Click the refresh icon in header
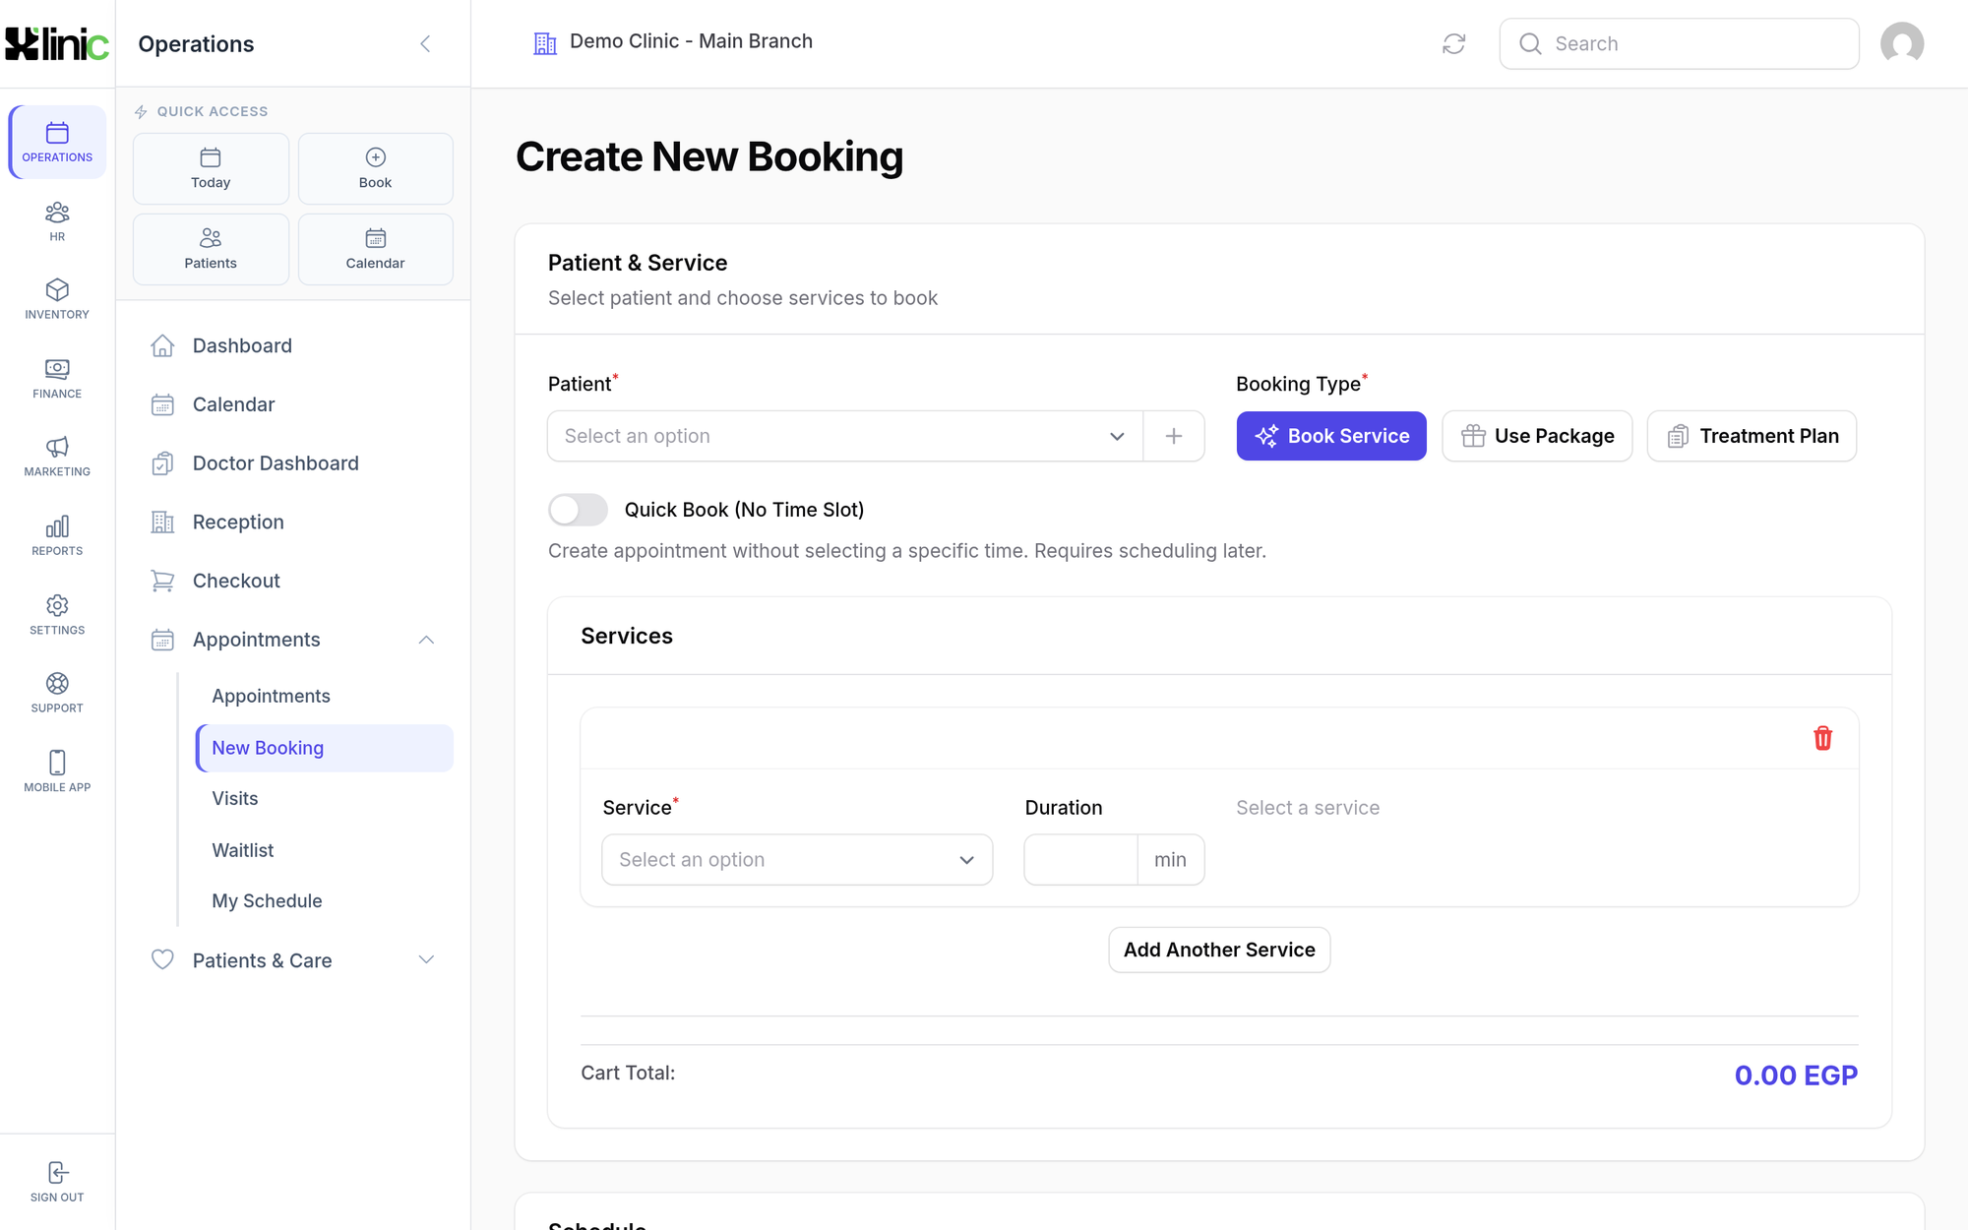 [x=1453, y=43]
